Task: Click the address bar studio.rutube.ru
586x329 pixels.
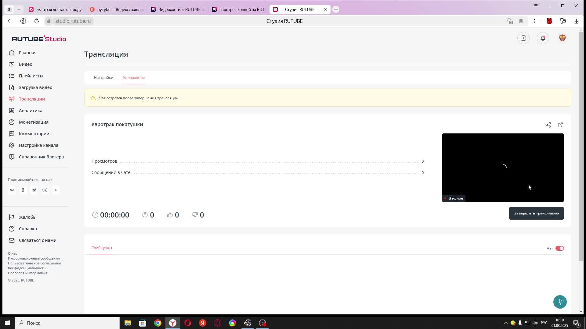Action: click(73, 21)
